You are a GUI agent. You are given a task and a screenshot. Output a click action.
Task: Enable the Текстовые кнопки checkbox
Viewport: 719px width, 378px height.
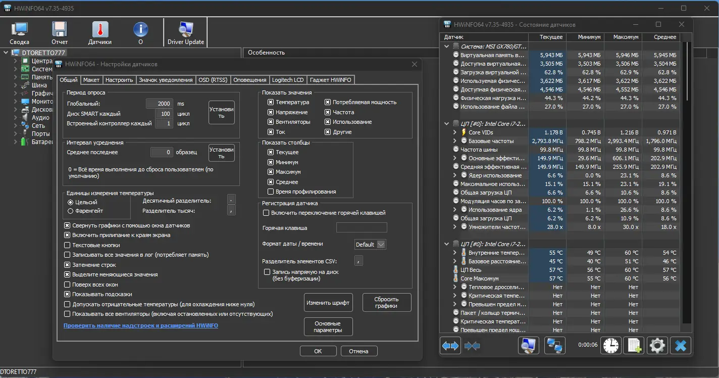click(67, 245)
